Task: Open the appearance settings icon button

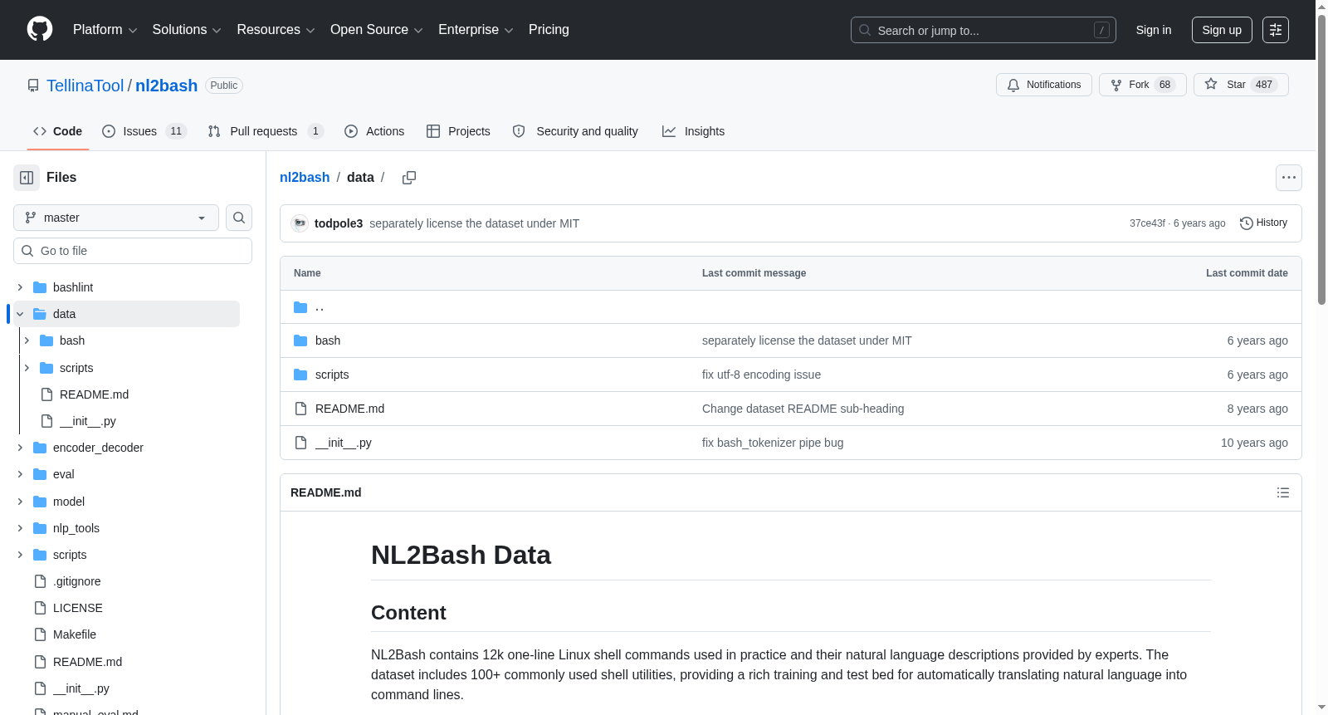Action: (x=1276, y=30)
